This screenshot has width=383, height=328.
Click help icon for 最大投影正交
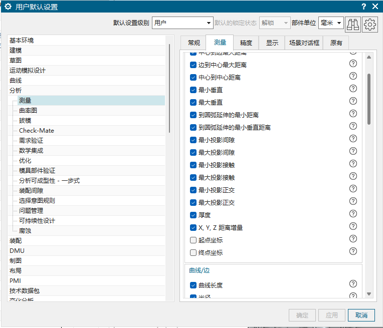point(353,201)
